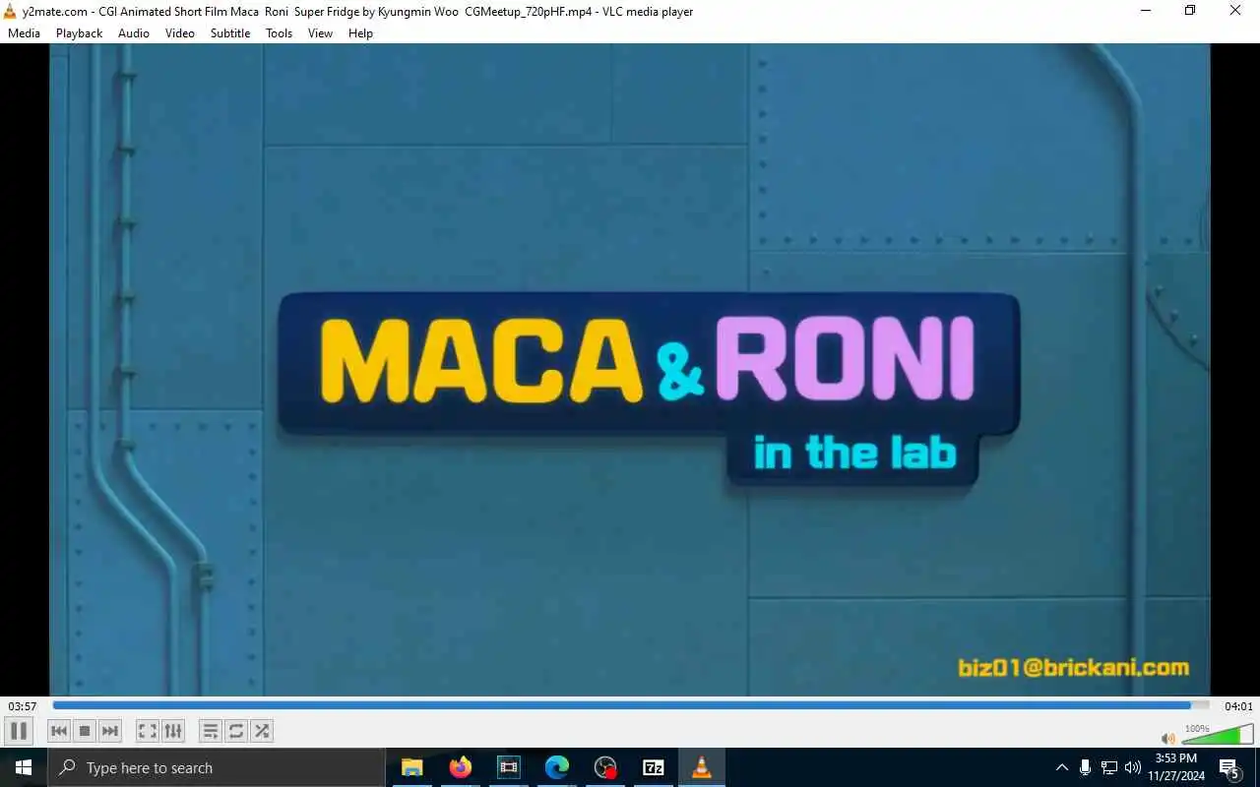Screen dimensions: 1260x787
Task: Toggle total duration display 04:01
Action: pyautogui.click(x=1238, y=706)
